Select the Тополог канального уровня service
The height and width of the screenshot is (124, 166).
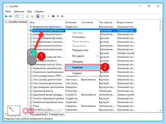(83, 99)
